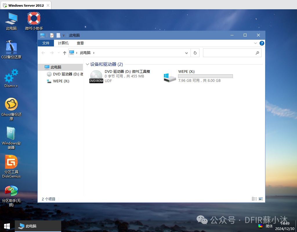This screenshot has width=297, height=232.
Task: Select WEPE (X:) drive icon
Action: [x=169, y=78]
